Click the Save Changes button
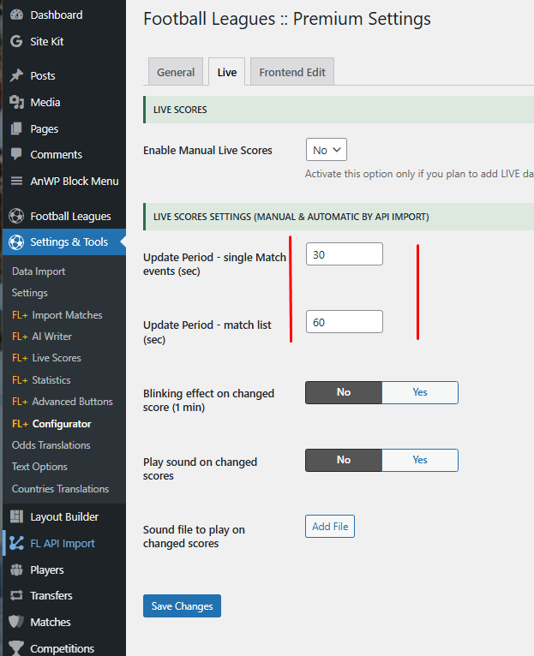The width and height of the screenshot is (534, 656). point(182,606)
